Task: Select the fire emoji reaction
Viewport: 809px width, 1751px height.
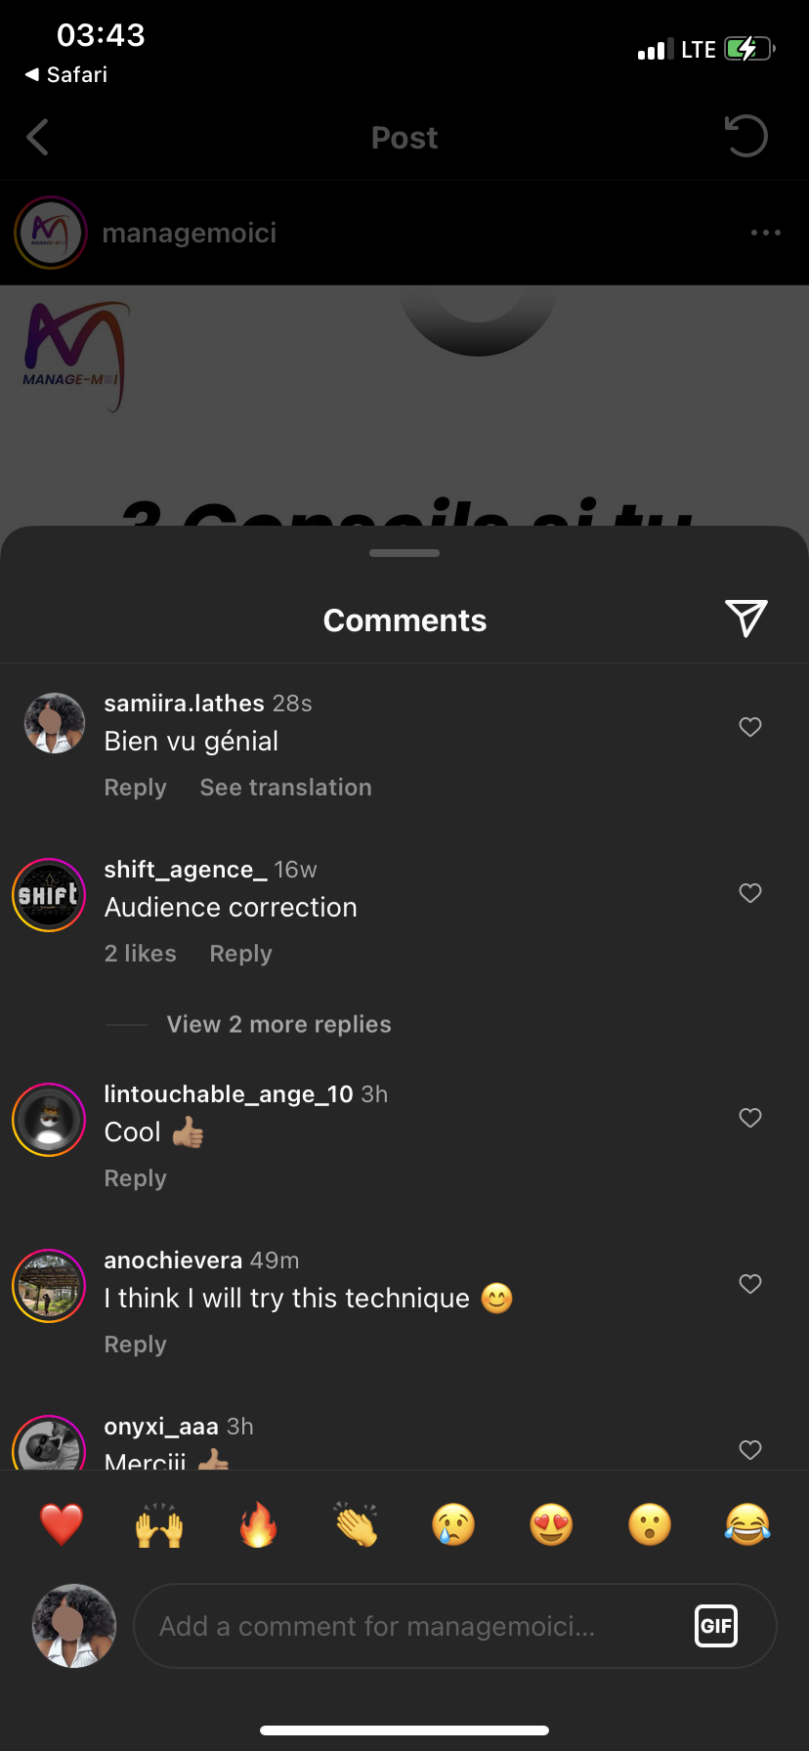Action: tap(258, 1524)
